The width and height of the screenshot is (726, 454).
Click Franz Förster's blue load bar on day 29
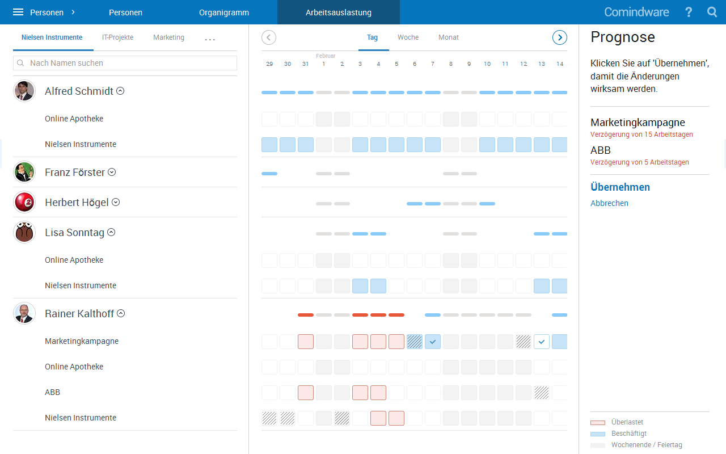pyautogui.click(x=269, y=173)
